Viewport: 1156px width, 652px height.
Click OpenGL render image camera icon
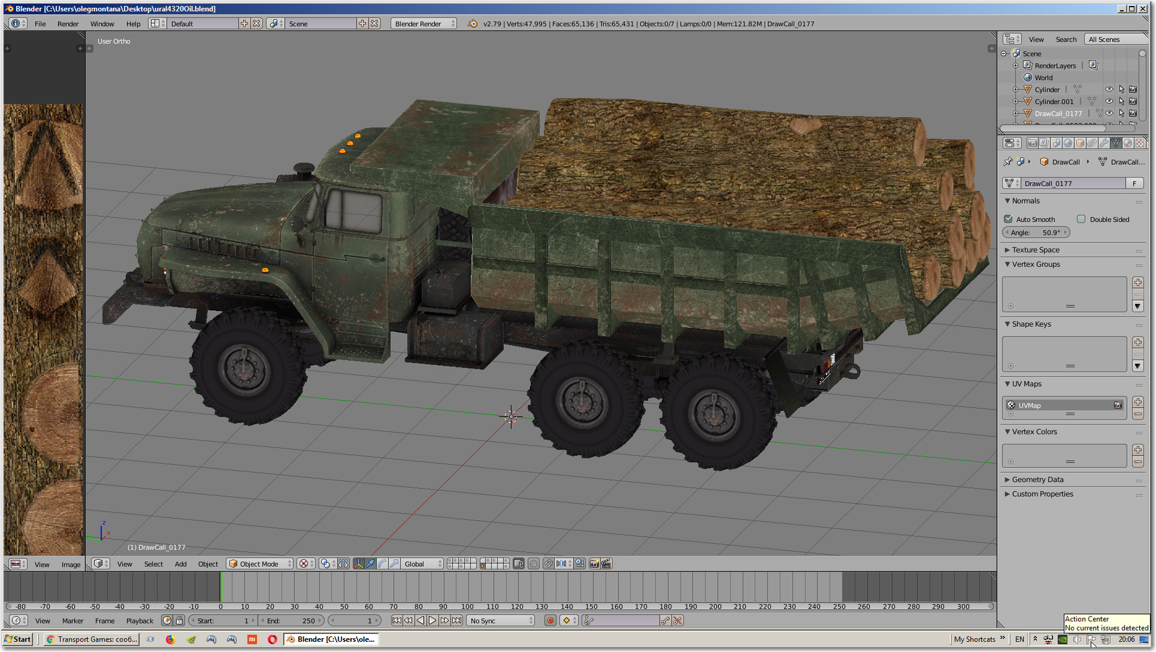coord(594,564)
